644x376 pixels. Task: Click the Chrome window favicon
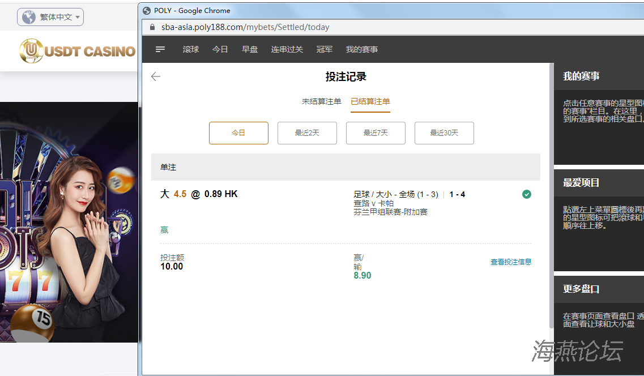pyautogui.click(x=147, y=10)
